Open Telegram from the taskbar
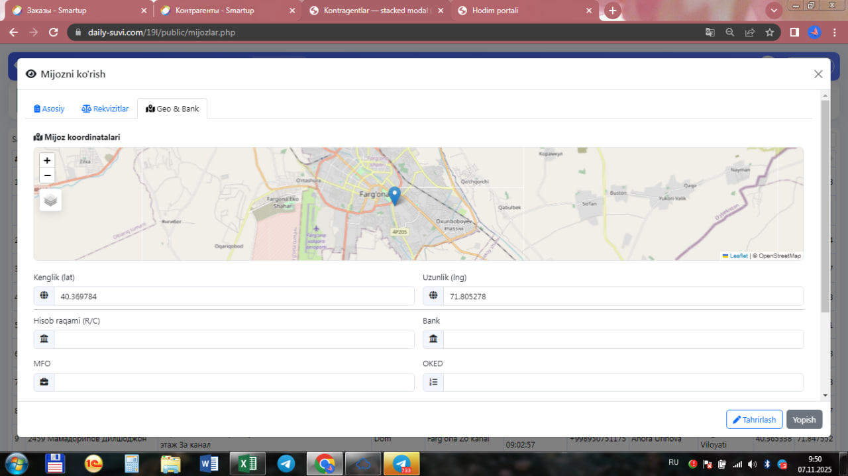848x476 pixels. [286, 463]
